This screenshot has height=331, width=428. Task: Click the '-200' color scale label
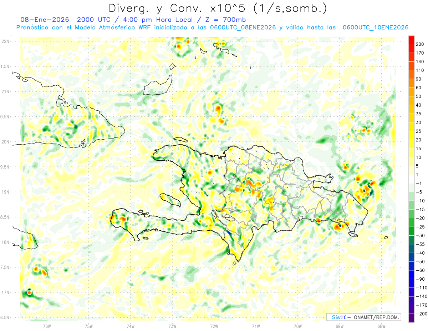click(x=422, y=314)
